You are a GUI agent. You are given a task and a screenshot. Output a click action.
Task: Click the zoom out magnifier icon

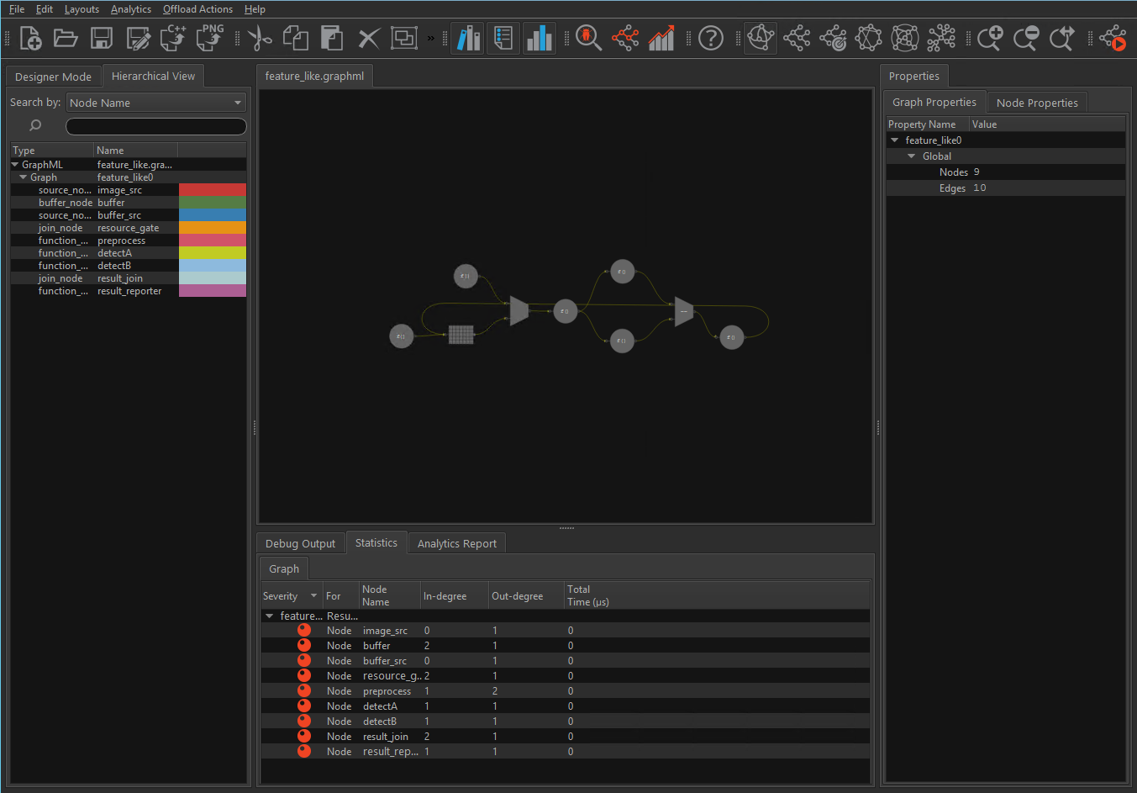coord(1025,38)
